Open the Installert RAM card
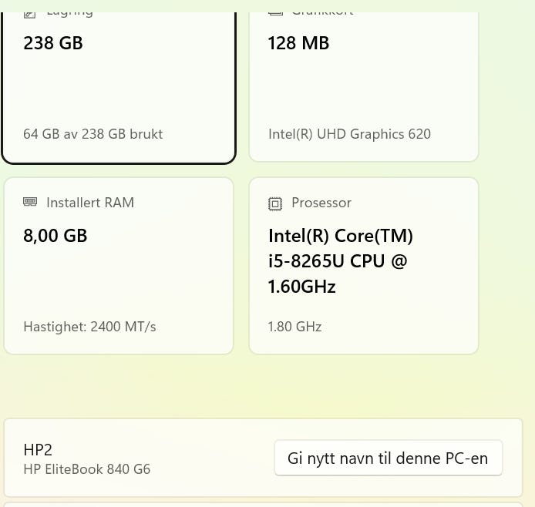Image resolution: width=535 pixels, height=507 pixels. pyautogui.click(x=119, y=266)
